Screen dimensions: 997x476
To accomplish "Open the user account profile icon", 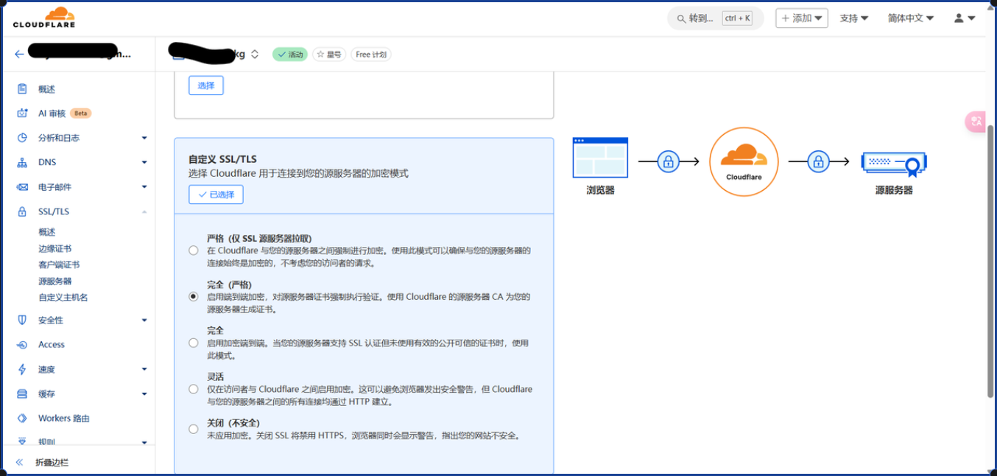I will click(959, 18).
